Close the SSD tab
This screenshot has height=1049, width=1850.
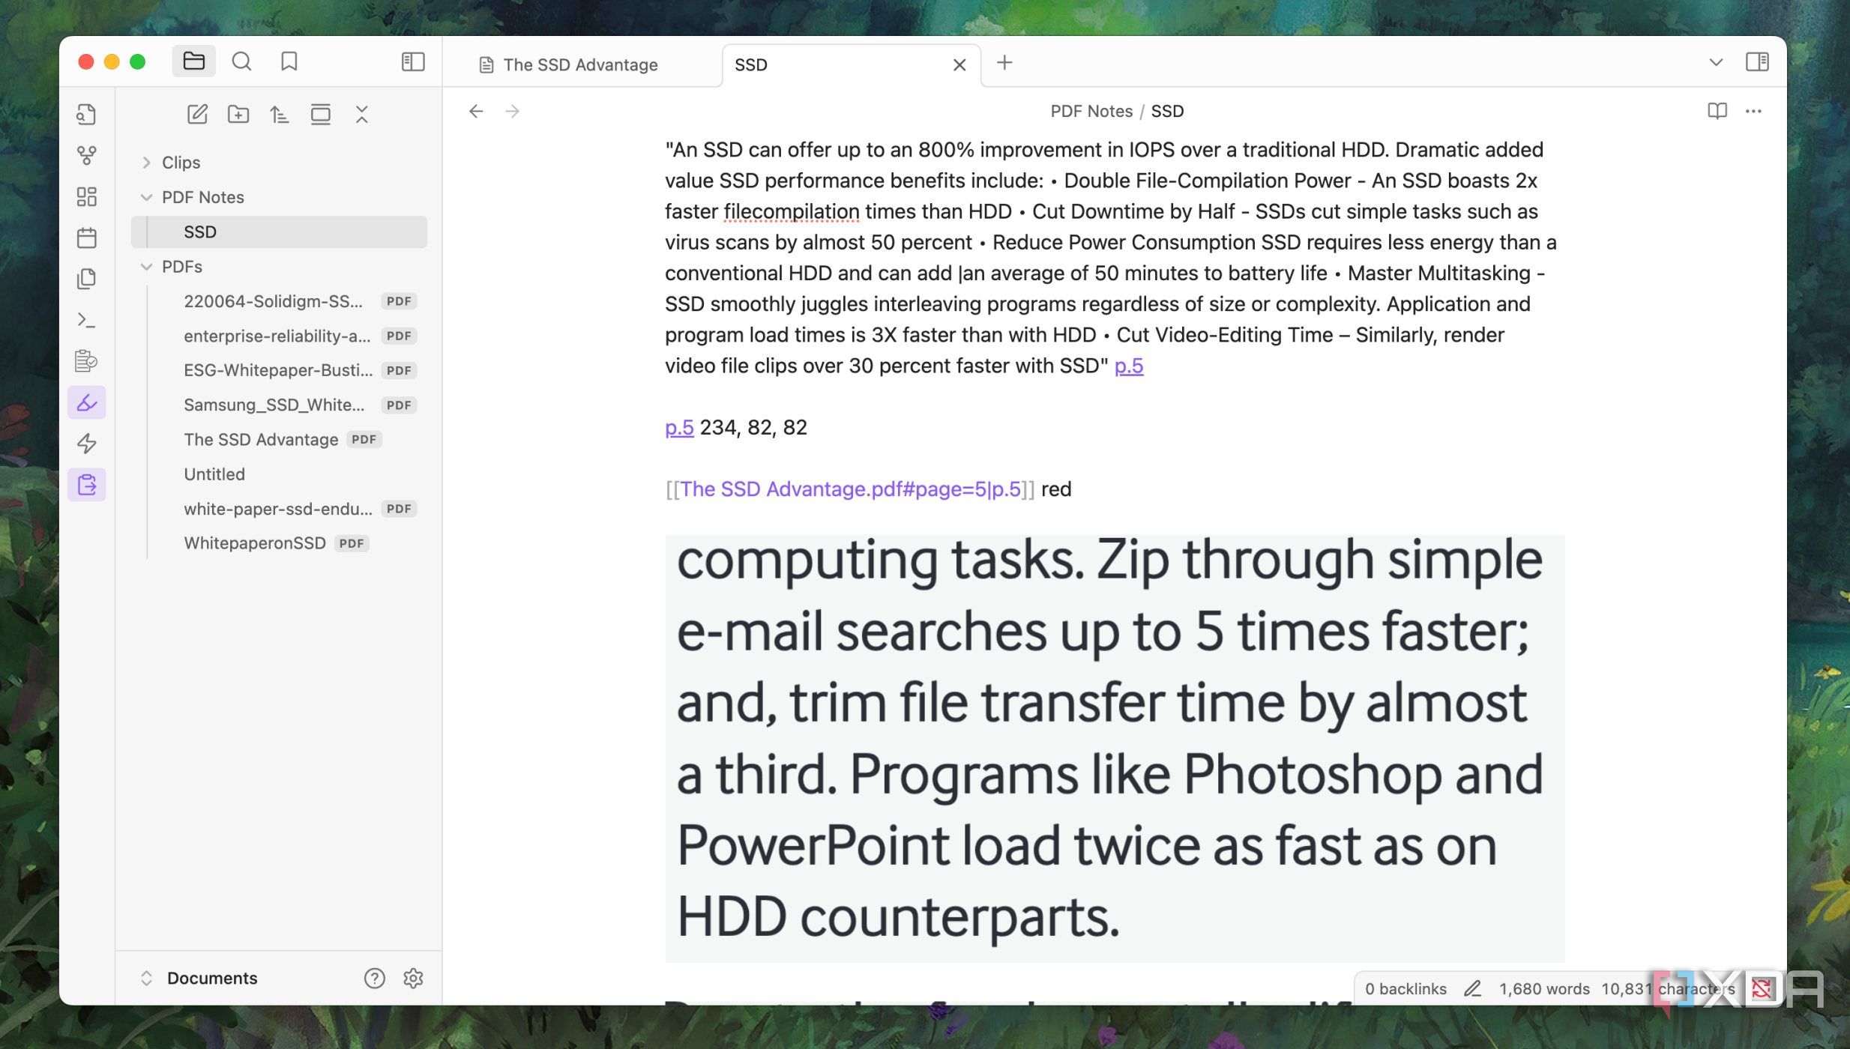pyautogui.click(x=959, y=65)
